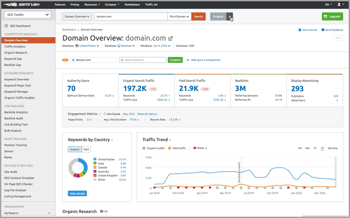Click the View details button
Viewport: 350px width, 218px height.
[77, 193]
